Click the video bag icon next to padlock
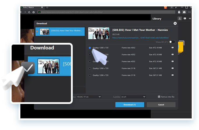This screenshot has width=199, height=130. [184, 12]
